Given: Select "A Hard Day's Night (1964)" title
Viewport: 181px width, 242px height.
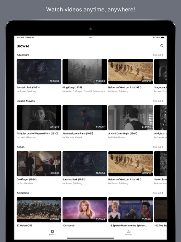Looking at the screenshot, I should pos(123,133).
